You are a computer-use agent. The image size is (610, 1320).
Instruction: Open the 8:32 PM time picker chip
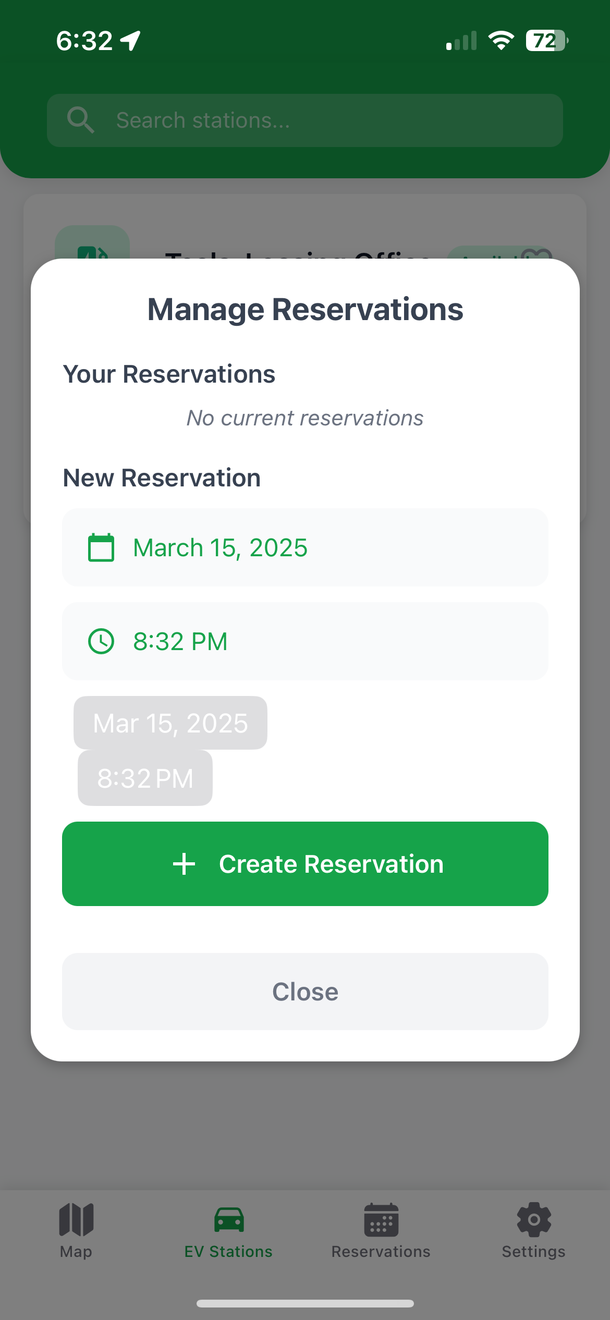(145, 778)
